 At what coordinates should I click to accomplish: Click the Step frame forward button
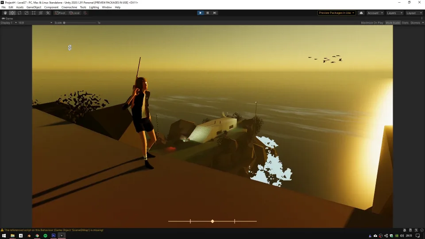[x=215, y=13]
